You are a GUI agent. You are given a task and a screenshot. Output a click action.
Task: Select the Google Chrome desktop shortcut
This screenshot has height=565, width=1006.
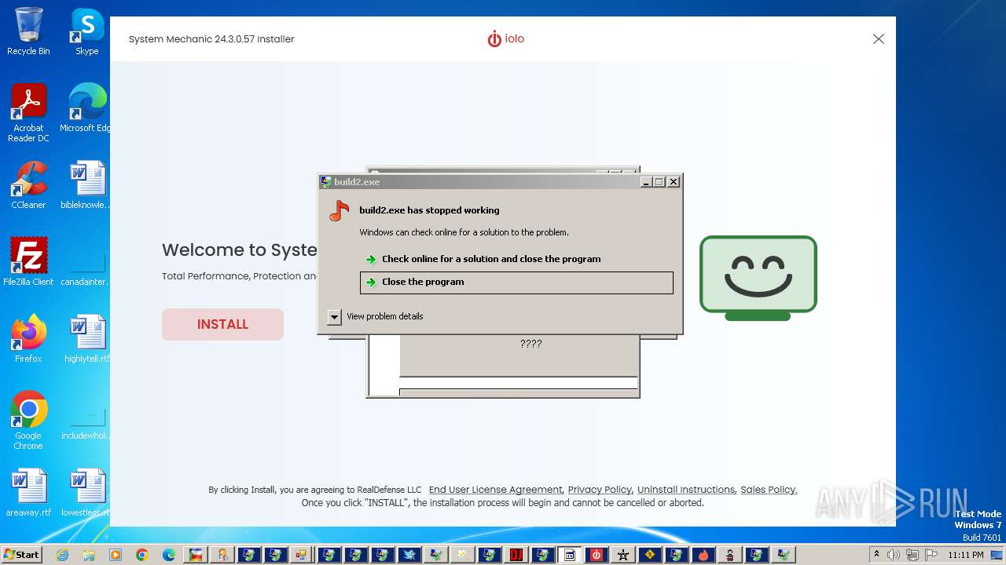point(28,421)
